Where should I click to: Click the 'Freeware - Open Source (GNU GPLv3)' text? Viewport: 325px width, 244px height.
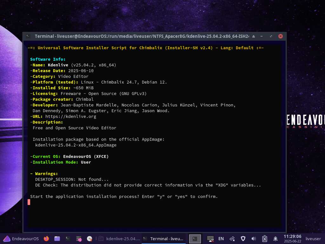(104, 94)
